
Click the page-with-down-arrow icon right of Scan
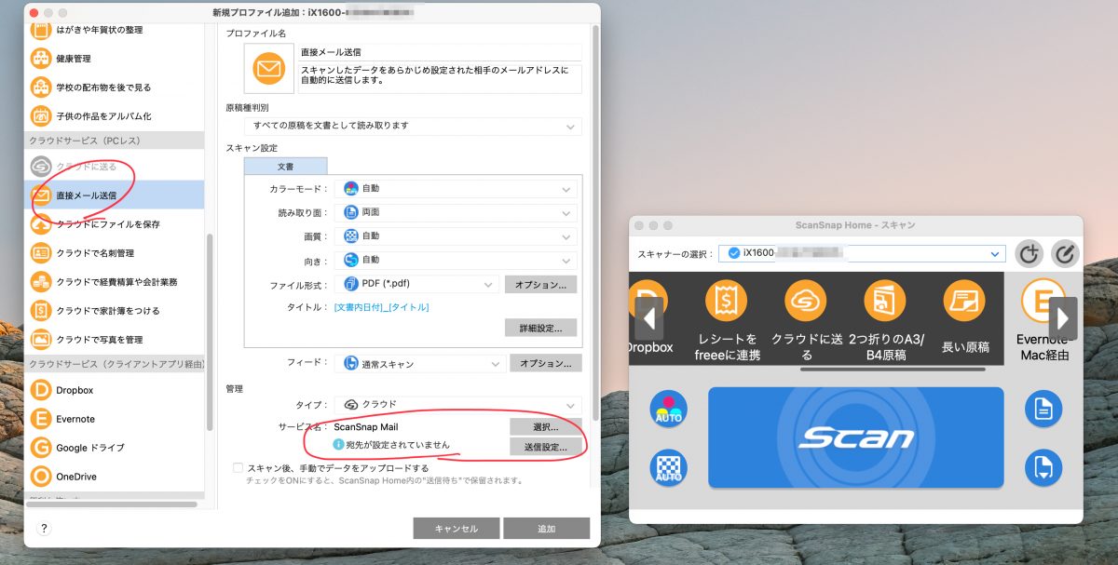click(1043, 468)
